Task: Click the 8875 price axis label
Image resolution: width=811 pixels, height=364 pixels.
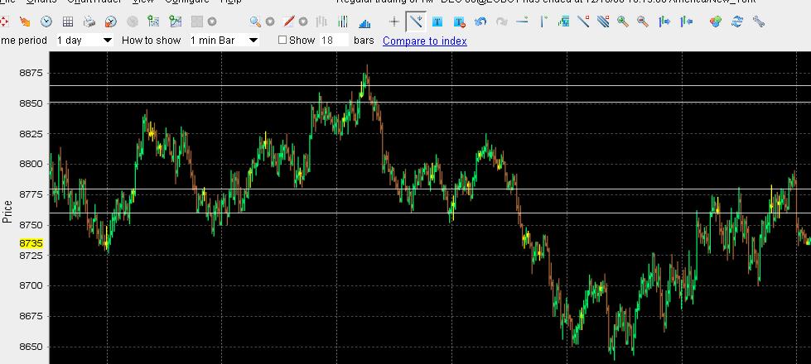Action: pyautogui.click(x=31, y=74)
